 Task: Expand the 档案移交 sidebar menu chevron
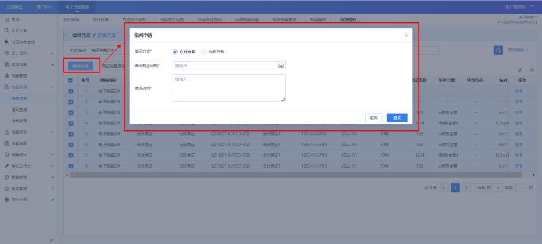52,132
